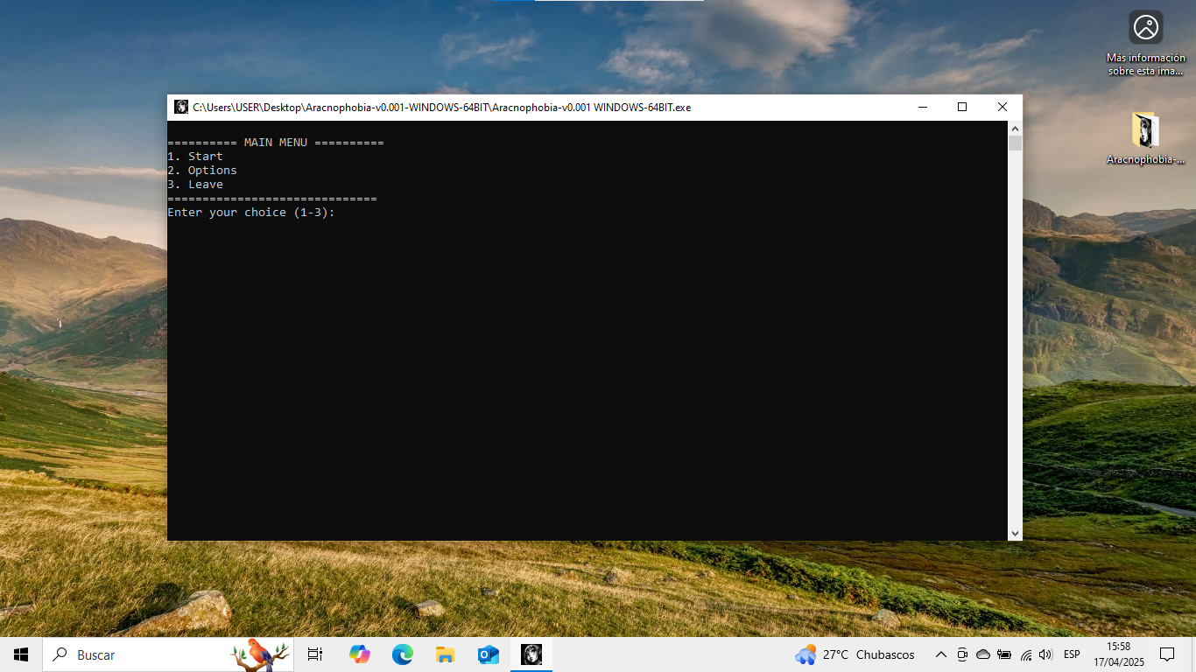Open Task View from the taskbar

(x=315, y=654)
